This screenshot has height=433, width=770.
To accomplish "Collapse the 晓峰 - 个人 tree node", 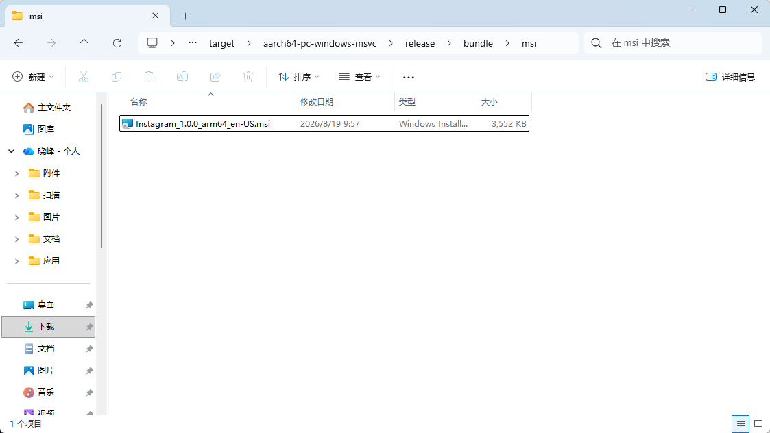I will (x=11, y=151).
